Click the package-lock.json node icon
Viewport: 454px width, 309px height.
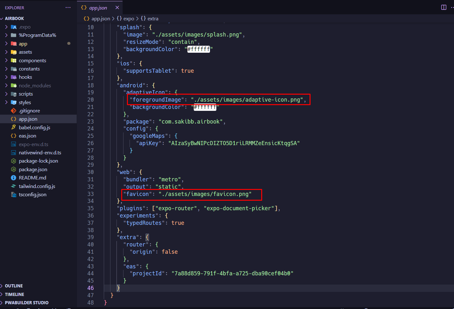[x=14, y=161]
